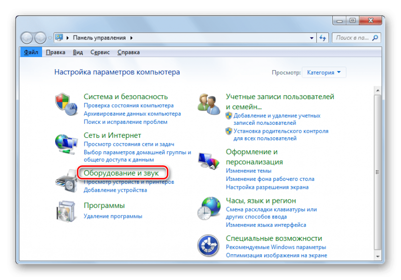Click the scrollbar up arrow
401x280 pixels.
[377, 91]
